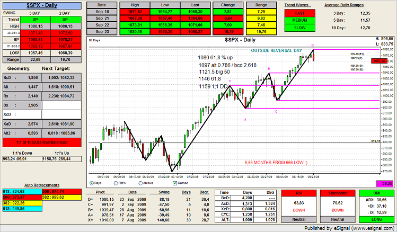Click the Last column header
The height and width of the screenshot is (232, 397).
click(195, 5)
